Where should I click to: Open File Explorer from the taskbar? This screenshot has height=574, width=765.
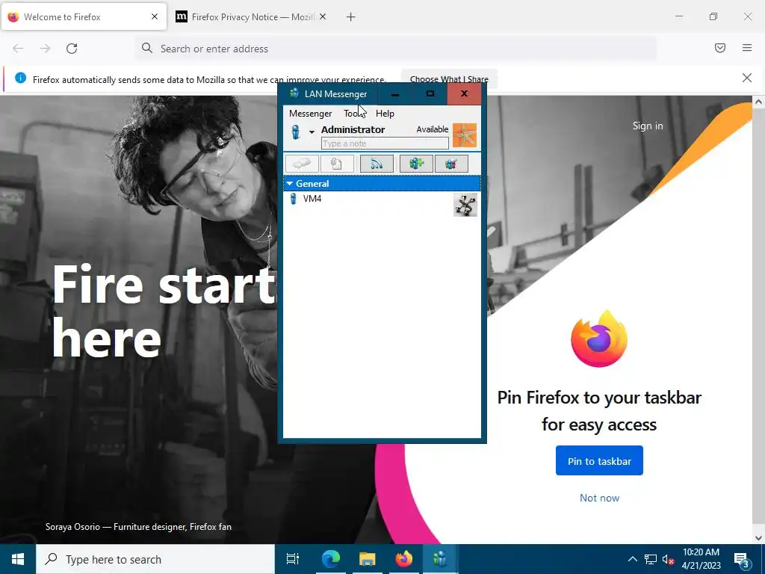[367, 559]
